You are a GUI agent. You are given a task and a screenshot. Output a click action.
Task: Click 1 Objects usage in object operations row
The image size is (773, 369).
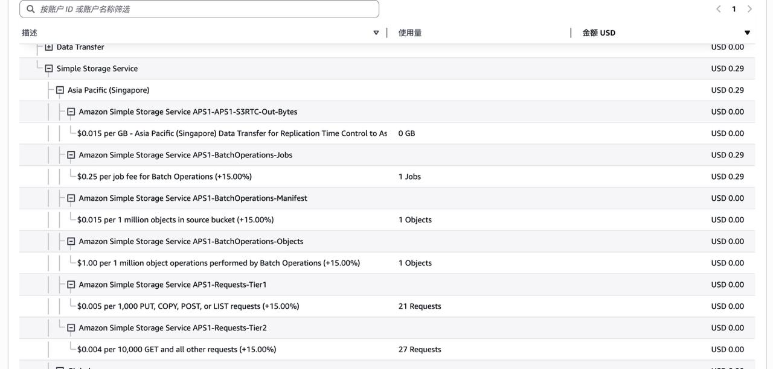(x=415, y=263)
